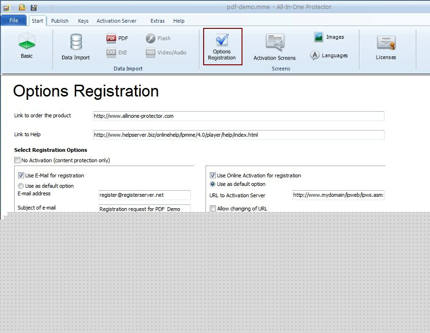Click the Link to order the product field
430x333 pixels.
pos(238,116)
